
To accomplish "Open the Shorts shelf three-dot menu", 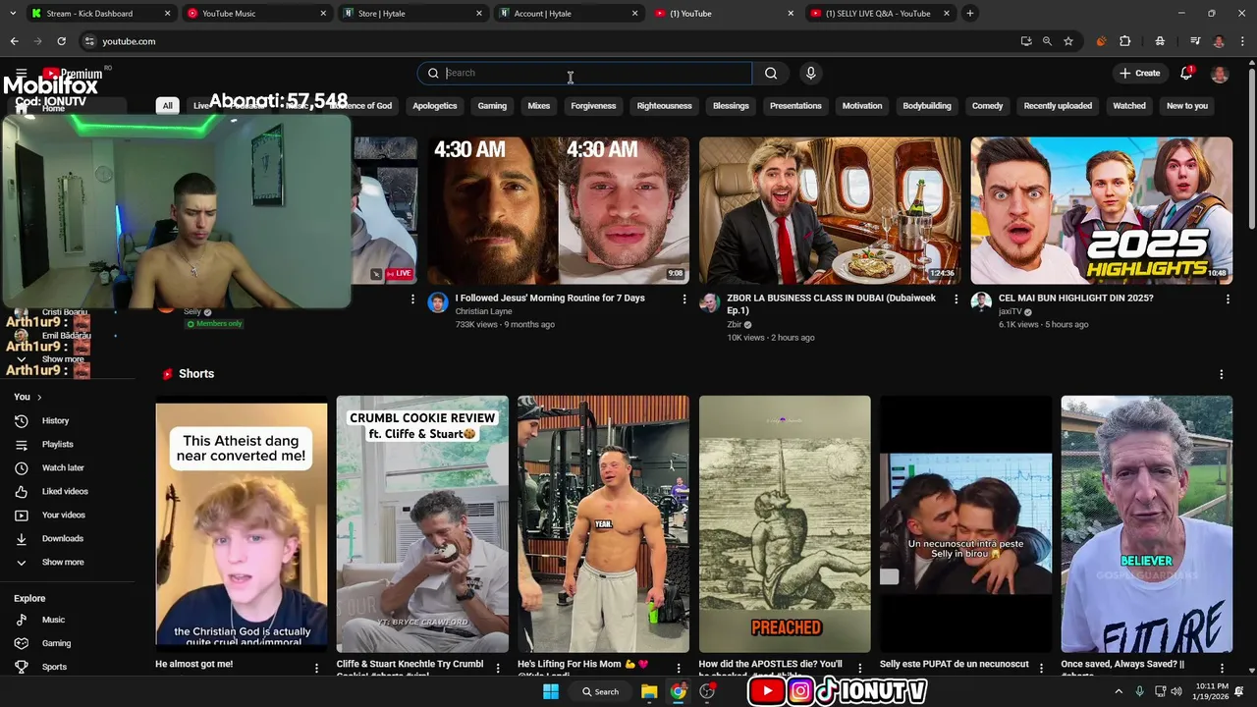I will pos(1221,374).
